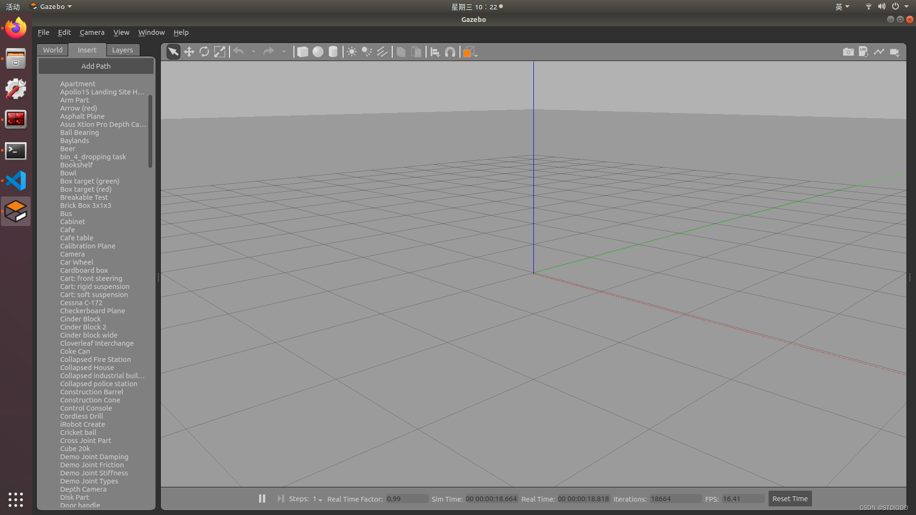Viewport: 916px width, 515px height.
Task: Insert a box shape
Action: coord(302,52)
